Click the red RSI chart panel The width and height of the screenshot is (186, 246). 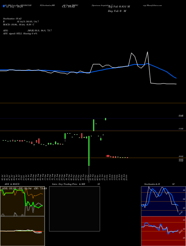pyautogui.click(x=163, y=231)
